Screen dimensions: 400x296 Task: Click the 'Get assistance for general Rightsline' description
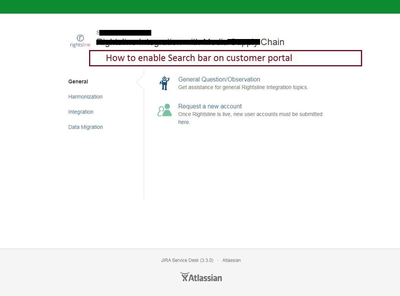click(x=243, y=87)
